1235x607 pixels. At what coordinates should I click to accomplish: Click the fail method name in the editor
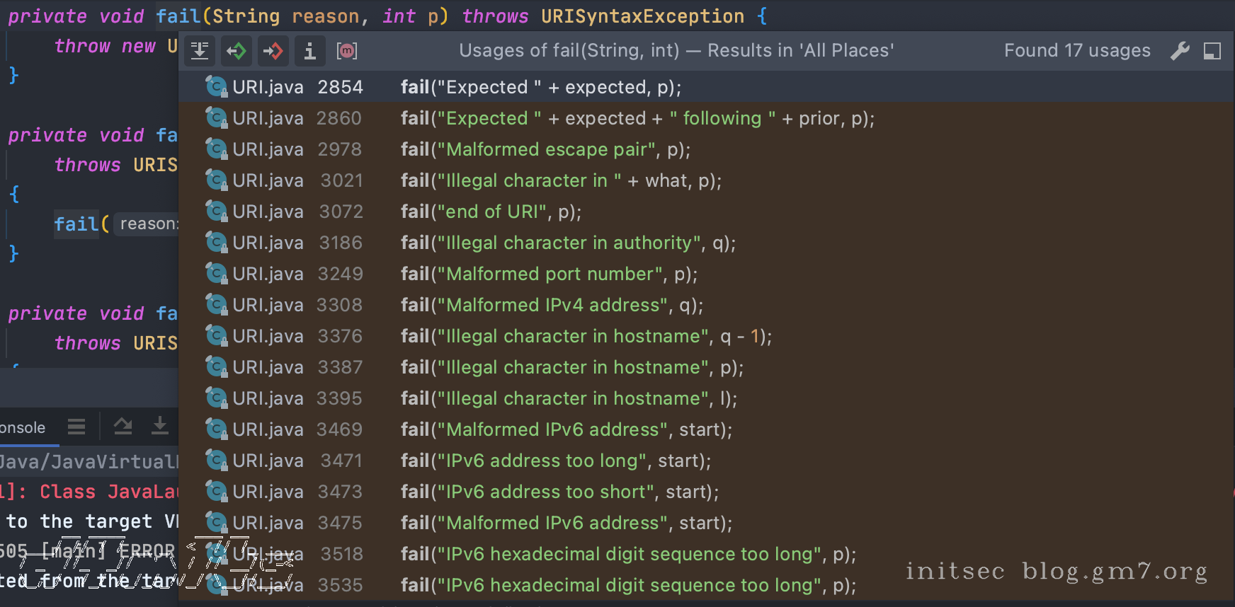point(177,16)
